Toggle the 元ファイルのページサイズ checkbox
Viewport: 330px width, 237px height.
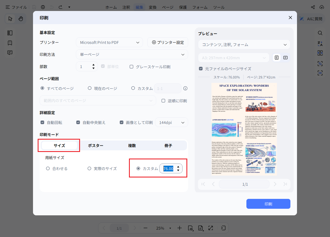click(201, 69)
